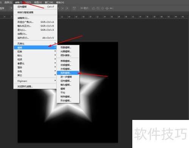Open the 滤镜(T) menu in menu bar
This screenshot has width=189, height=148.
tap(19, 2)
